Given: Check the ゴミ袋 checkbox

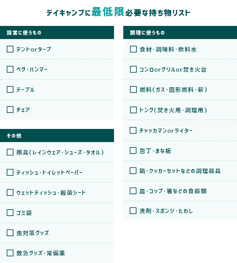Looking at the screenshot, I should pos(10,212).
